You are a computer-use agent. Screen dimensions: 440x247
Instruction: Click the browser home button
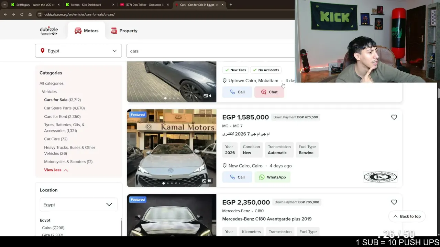30,14
